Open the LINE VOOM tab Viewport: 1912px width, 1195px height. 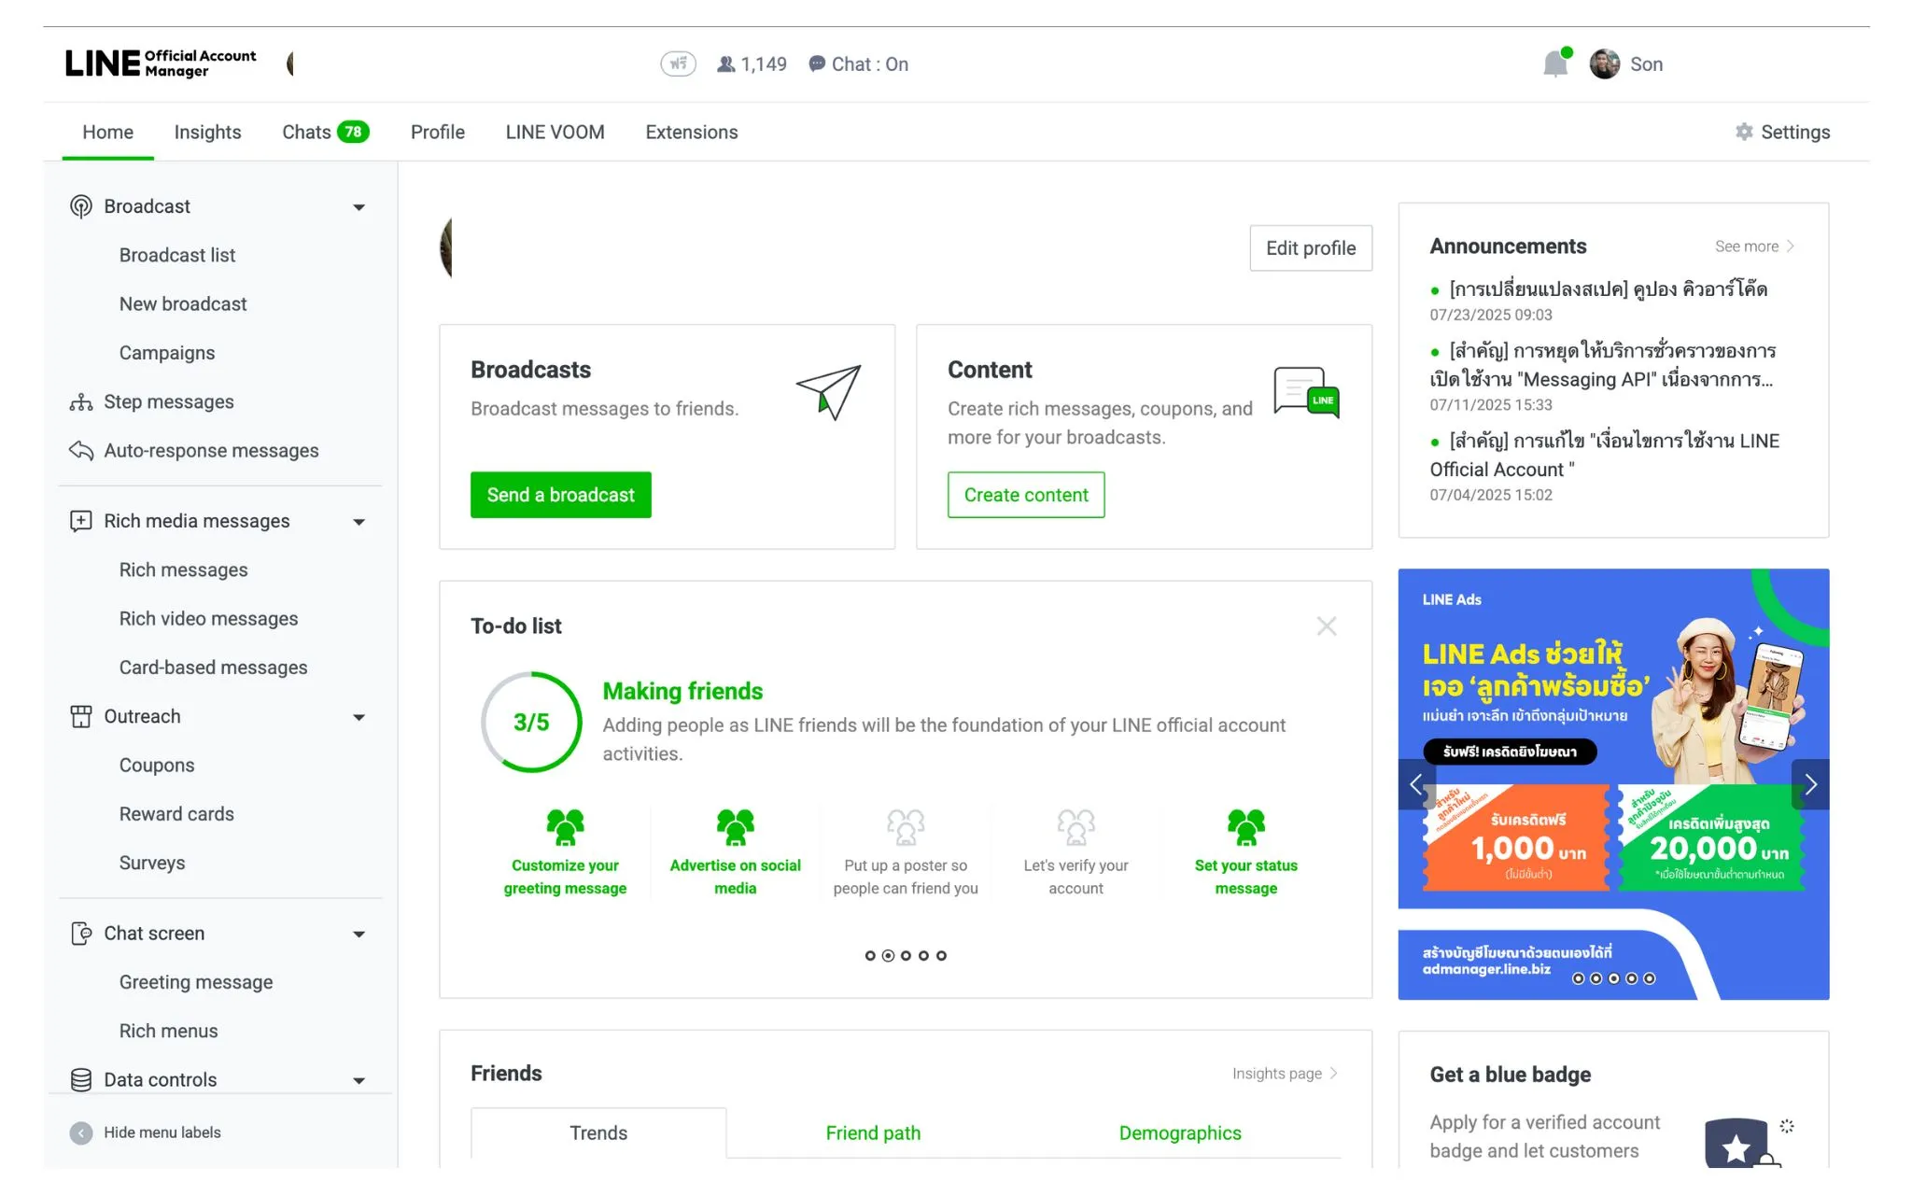pyautogui.click(x=555, y=132)
